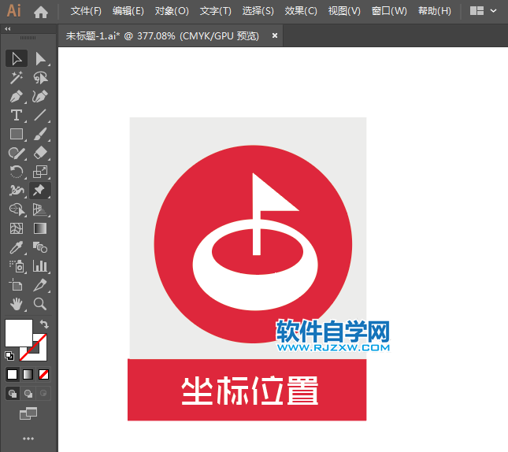508x452 pixels.
Task: Set paint mode to None
Action: (44, 374)
